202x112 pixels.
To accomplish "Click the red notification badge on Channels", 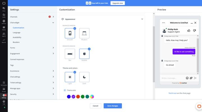I will (x=50, y=17).
